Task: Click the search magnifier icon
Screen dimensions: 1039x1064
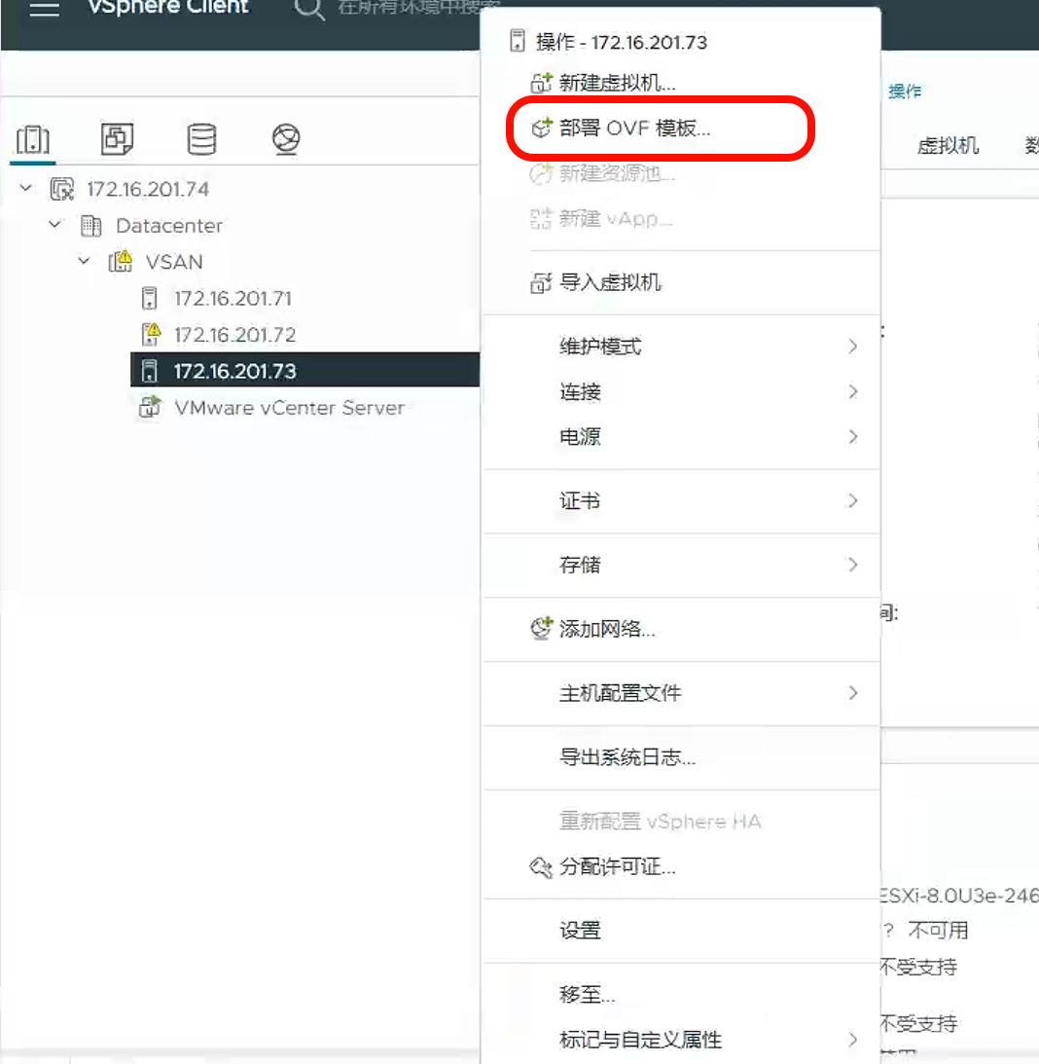Action: (308, 10)
